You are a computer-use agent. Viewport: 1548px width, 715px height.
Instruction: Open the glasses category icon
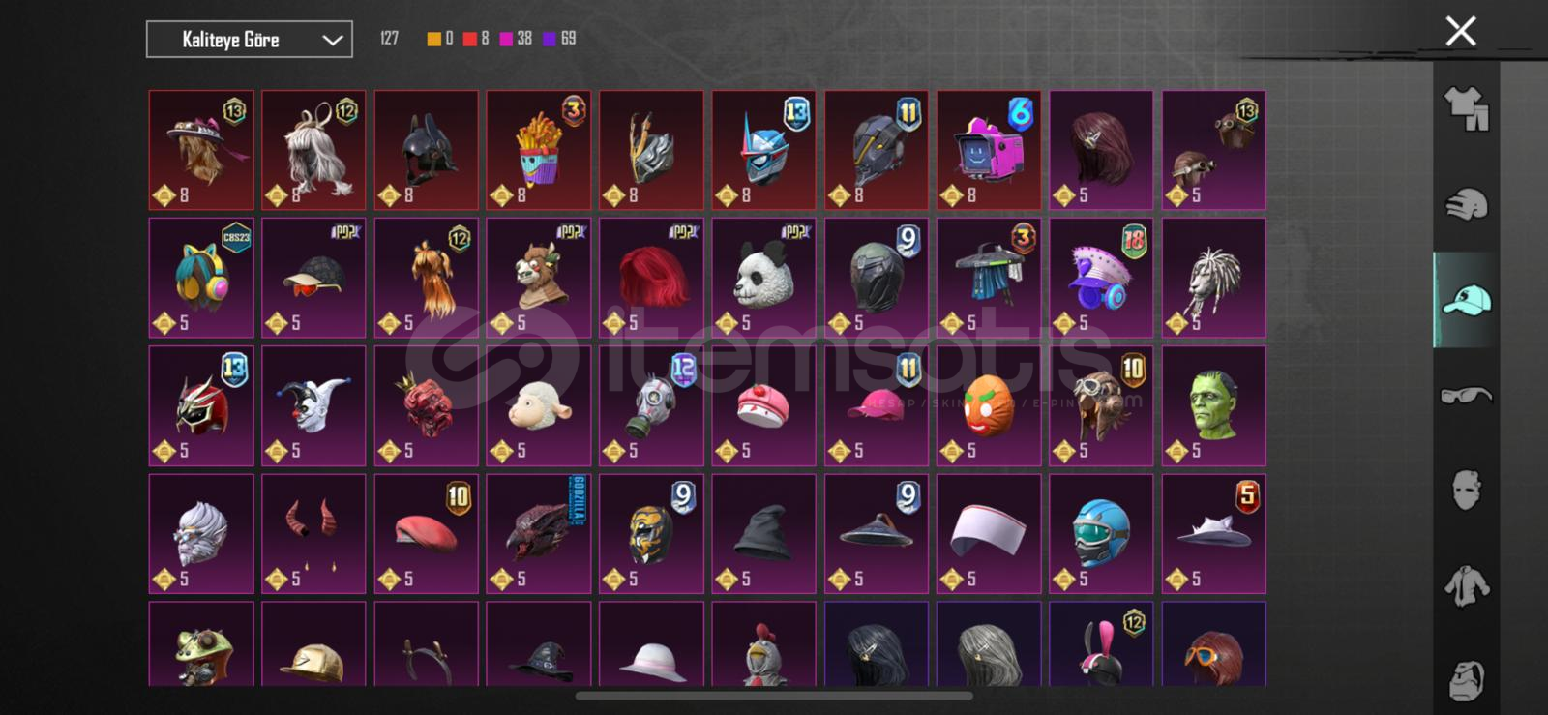(1466, 395)
